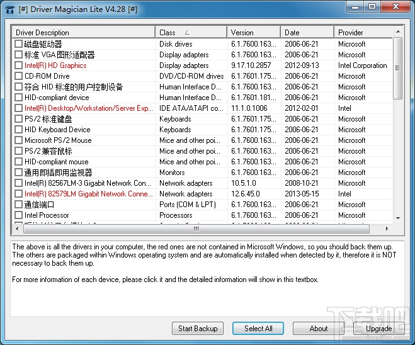Click the 'Disk drives' class cell
Viewport: 415px width, 345px height.
pos(176,44)
